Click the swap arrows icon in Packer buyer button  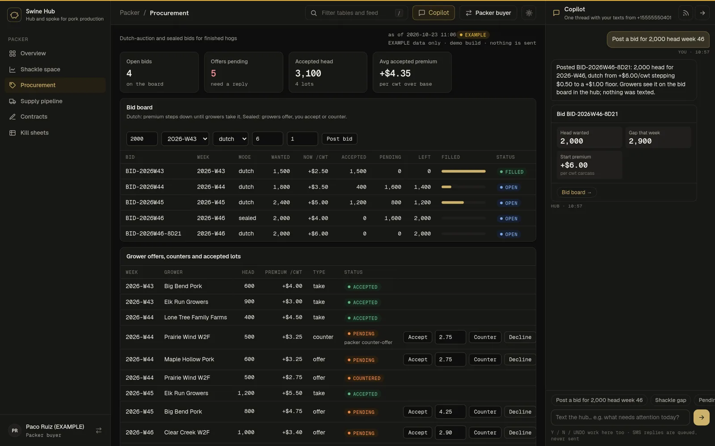tap(469, 13)
